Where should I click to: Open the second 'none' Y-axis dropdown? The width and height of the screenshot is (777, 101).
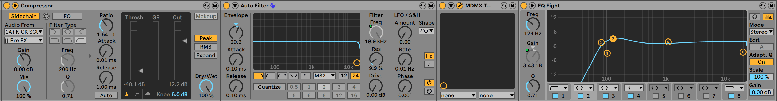pos(497,95)
